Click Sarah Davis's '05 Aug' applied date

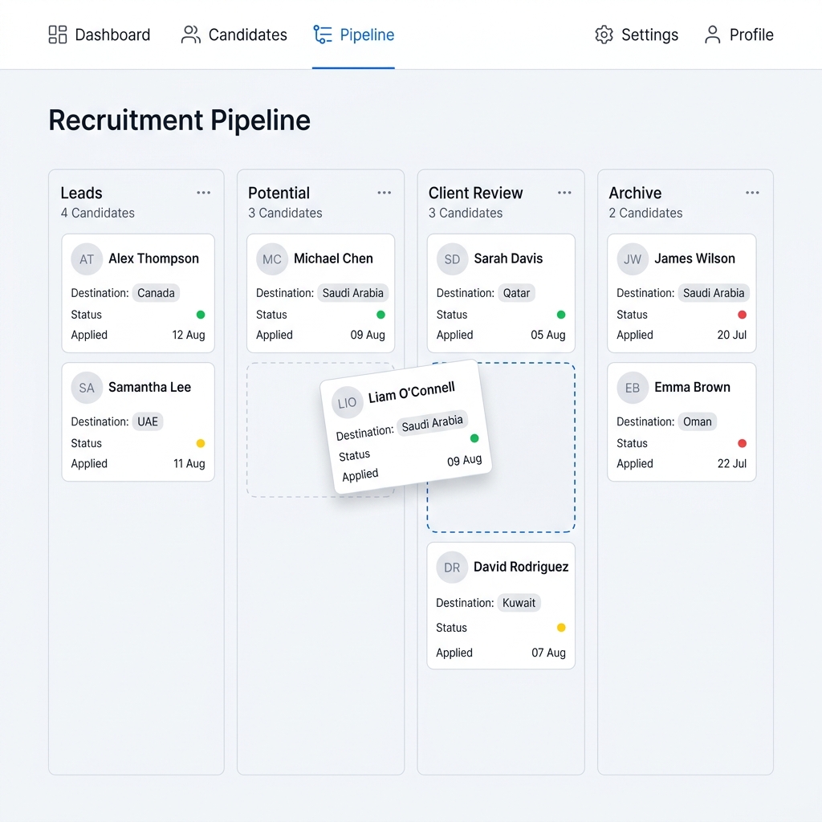click(x=547, y=335)
